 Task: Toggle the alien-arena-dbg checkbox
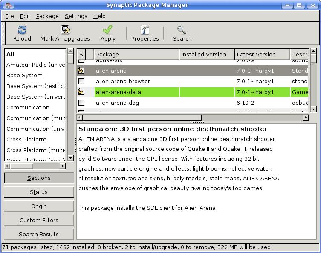(81, 103)
